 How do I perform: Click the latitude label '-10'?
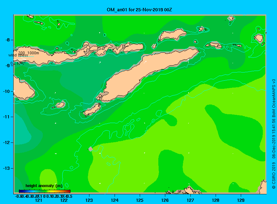[x=7, y=91]
